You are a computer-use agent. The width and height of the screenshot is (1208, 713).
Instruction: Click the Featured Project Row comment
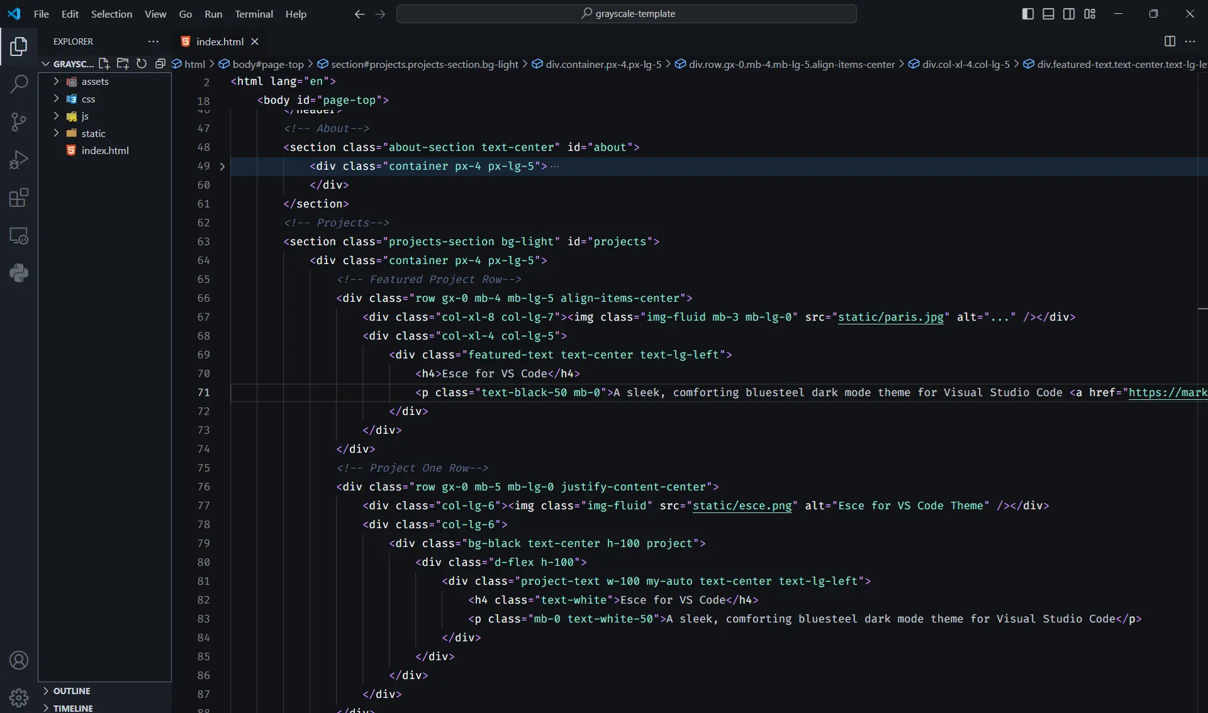(428, 279)
